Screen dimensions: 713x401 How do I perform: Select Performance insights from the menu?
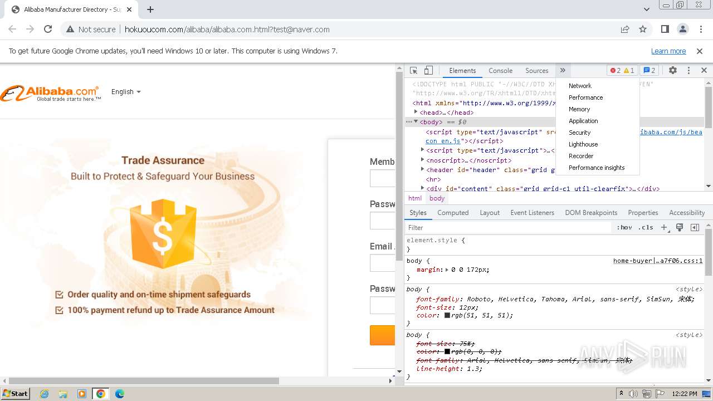(598, 168)
